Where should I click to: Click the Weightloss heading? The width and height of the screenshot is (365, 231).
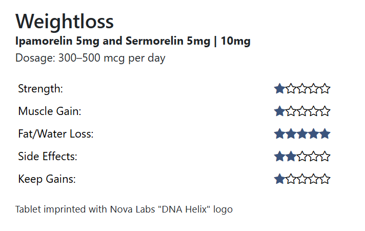[x=65, y=22]
